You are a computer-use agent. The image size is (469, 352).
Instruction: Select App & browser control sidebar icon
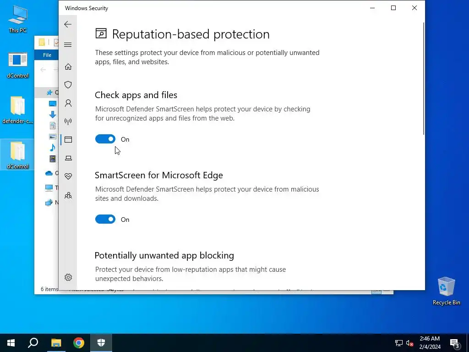tap(68, 139)
